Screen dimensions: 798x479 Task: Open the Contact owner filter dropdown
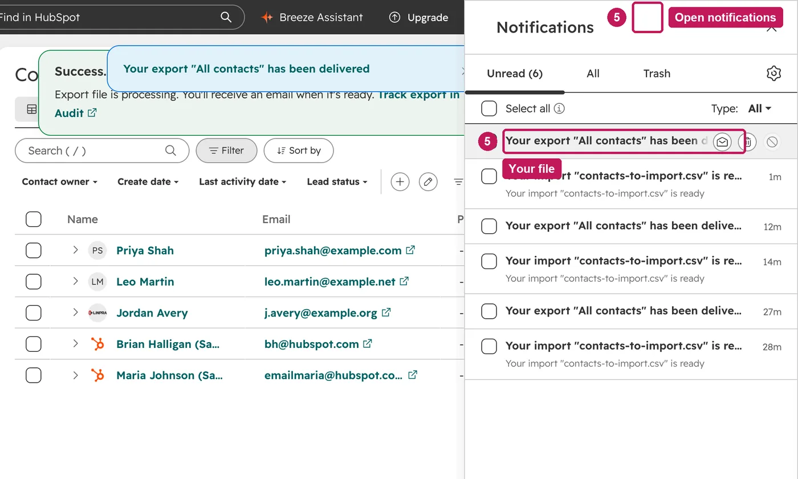(x=60, y=182)
